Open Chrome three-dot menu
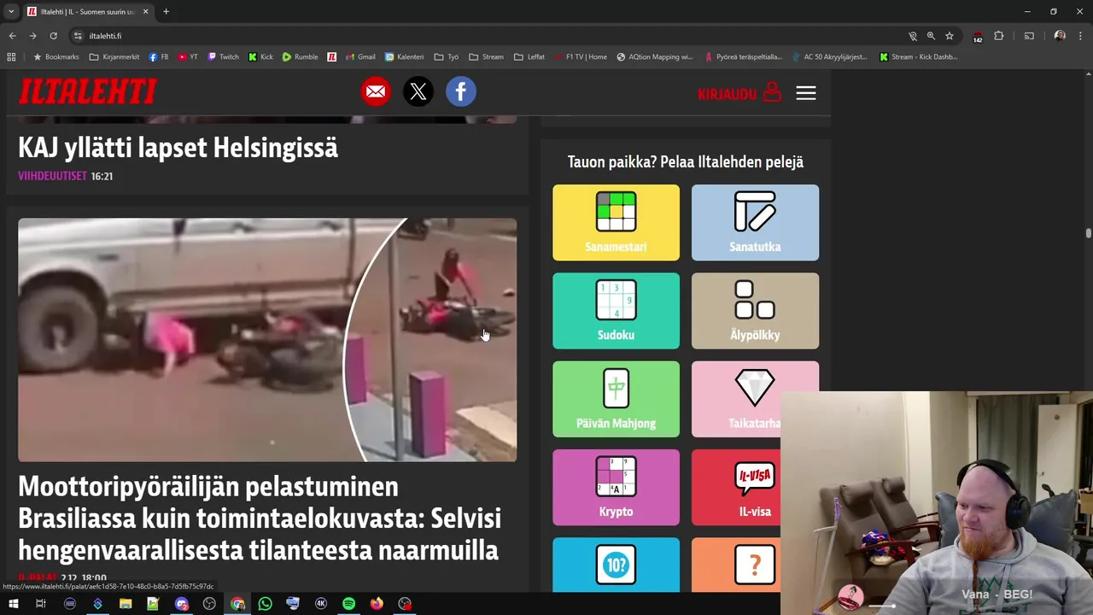 1081,36
